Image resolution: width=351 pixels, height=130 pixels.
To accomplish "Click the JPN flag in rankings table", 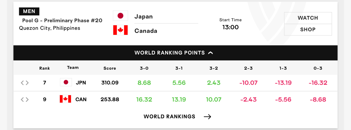I will [66, 82].
